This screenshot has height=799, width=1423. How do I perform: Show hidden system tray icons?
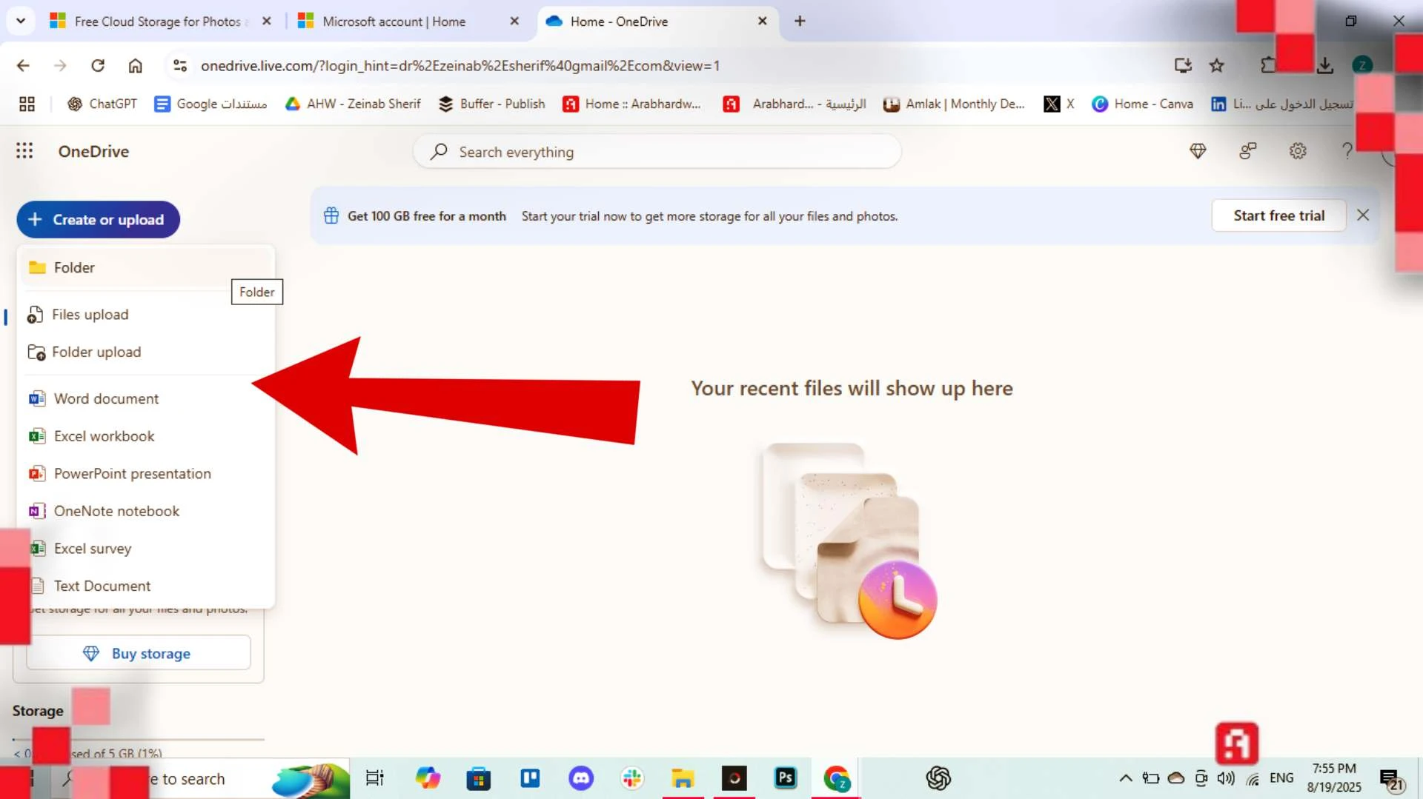(1125, 778)
